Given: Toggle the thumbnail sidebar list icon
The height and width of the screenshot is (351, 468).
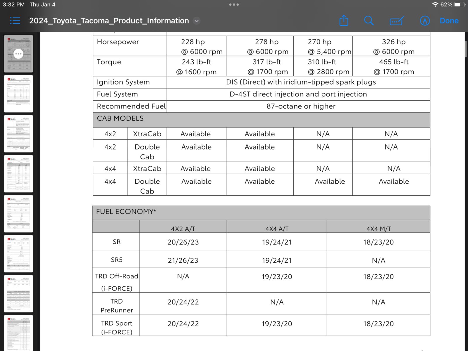Looking at the screenshot, I should pos(15,21).
